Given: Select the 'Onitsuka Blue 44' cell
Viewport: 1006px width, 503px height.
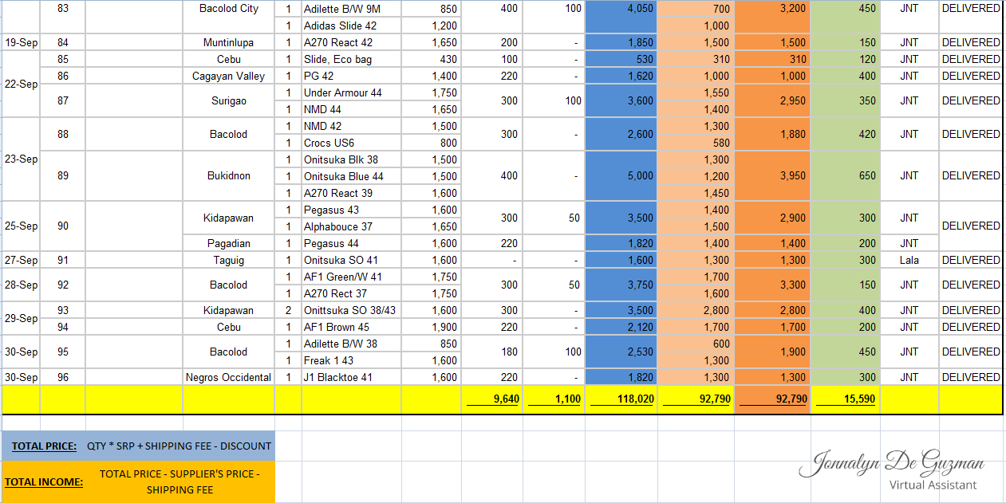Looking at the screenshot, I should coord(351,176).
